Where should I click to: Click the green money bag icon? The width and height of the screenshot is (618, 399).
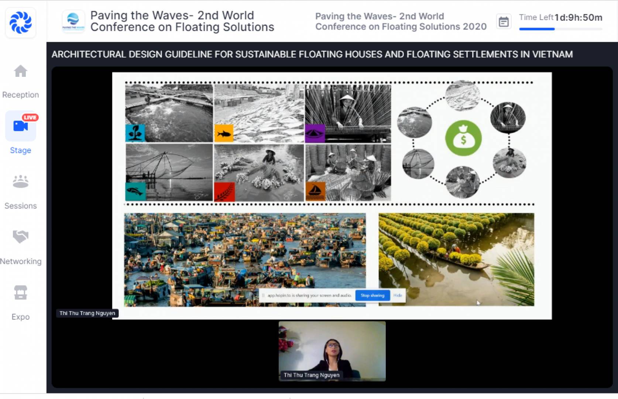pyautogui.click(x=463, y=138)
